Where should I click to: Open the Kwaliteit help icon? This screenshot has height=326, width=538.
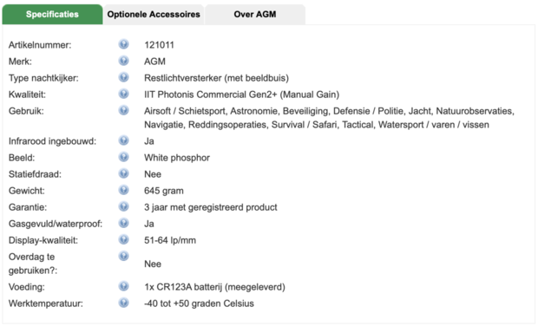[x=123, y=94]
